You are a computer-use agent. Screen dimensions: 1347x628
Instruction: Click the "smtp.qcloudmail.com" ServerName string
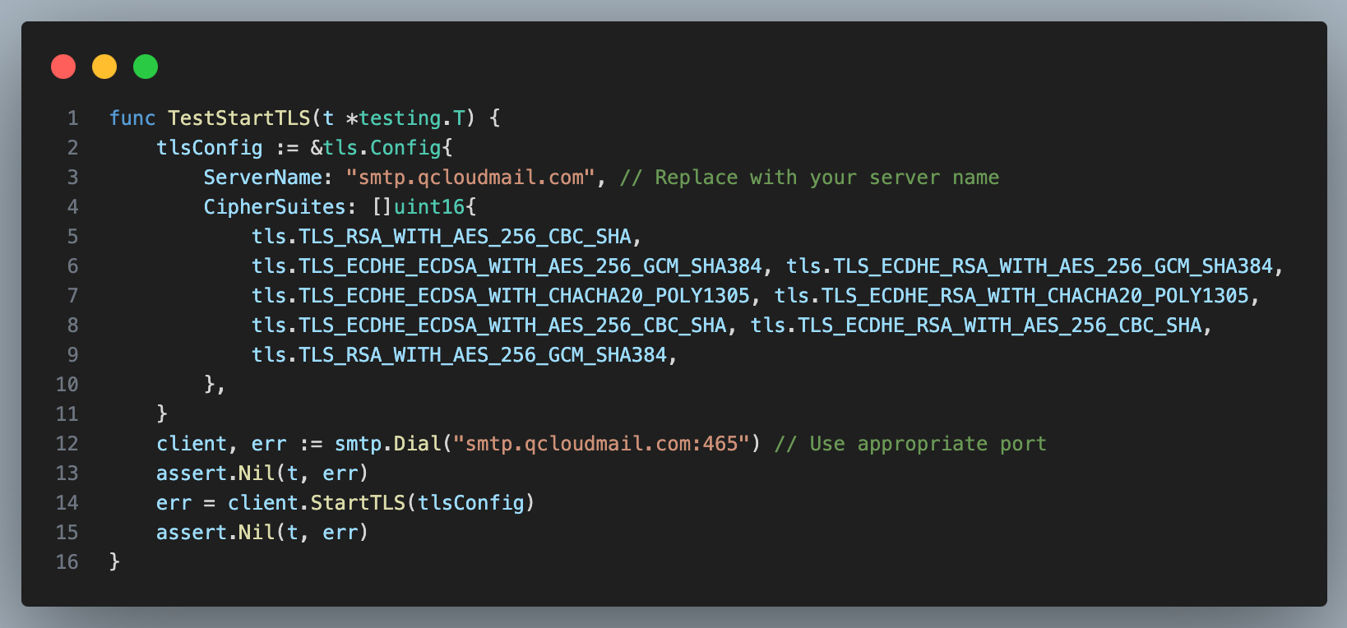click(470, 178)
